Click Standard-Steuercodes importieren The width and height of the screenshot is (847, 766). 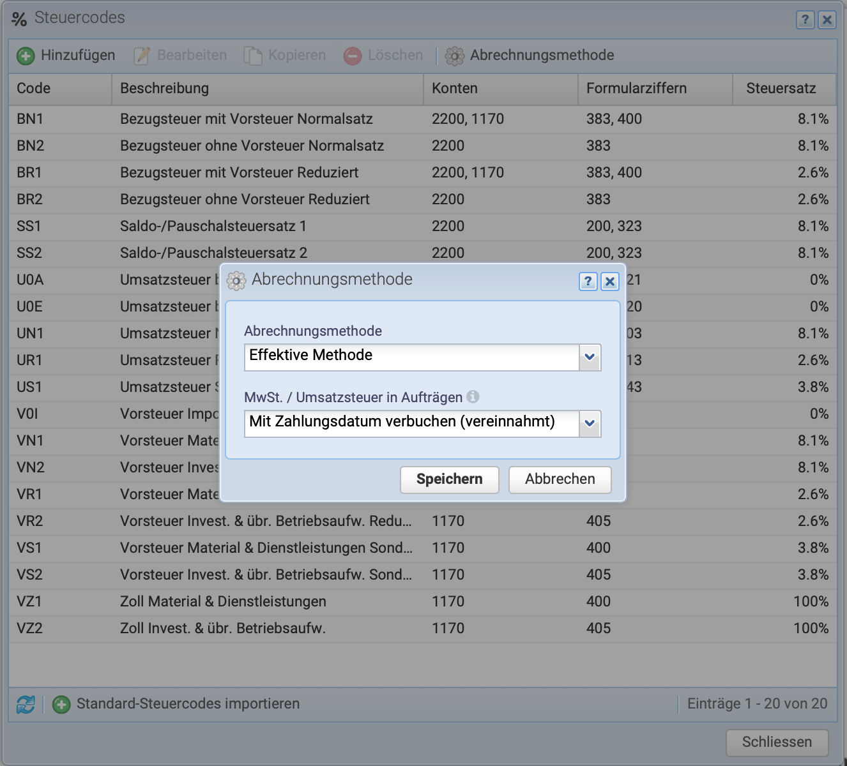pos(188,704)
